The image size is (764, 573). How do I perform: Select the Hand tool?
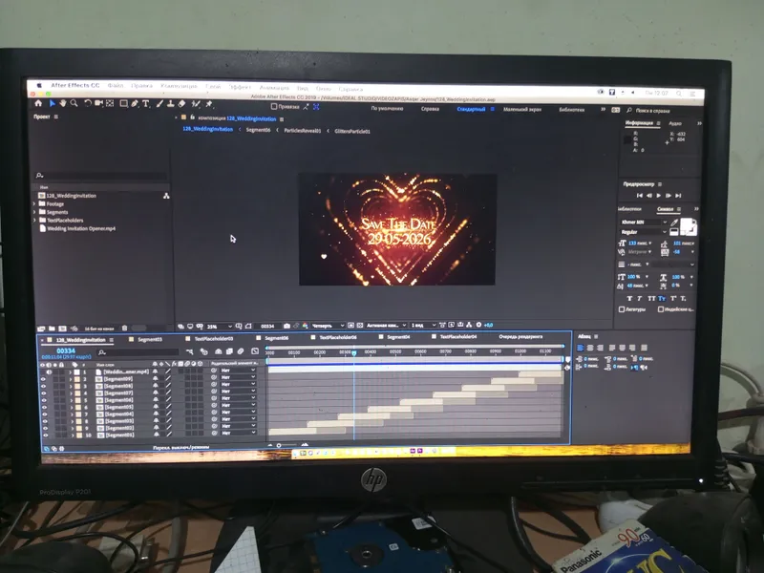pos(63,103)
